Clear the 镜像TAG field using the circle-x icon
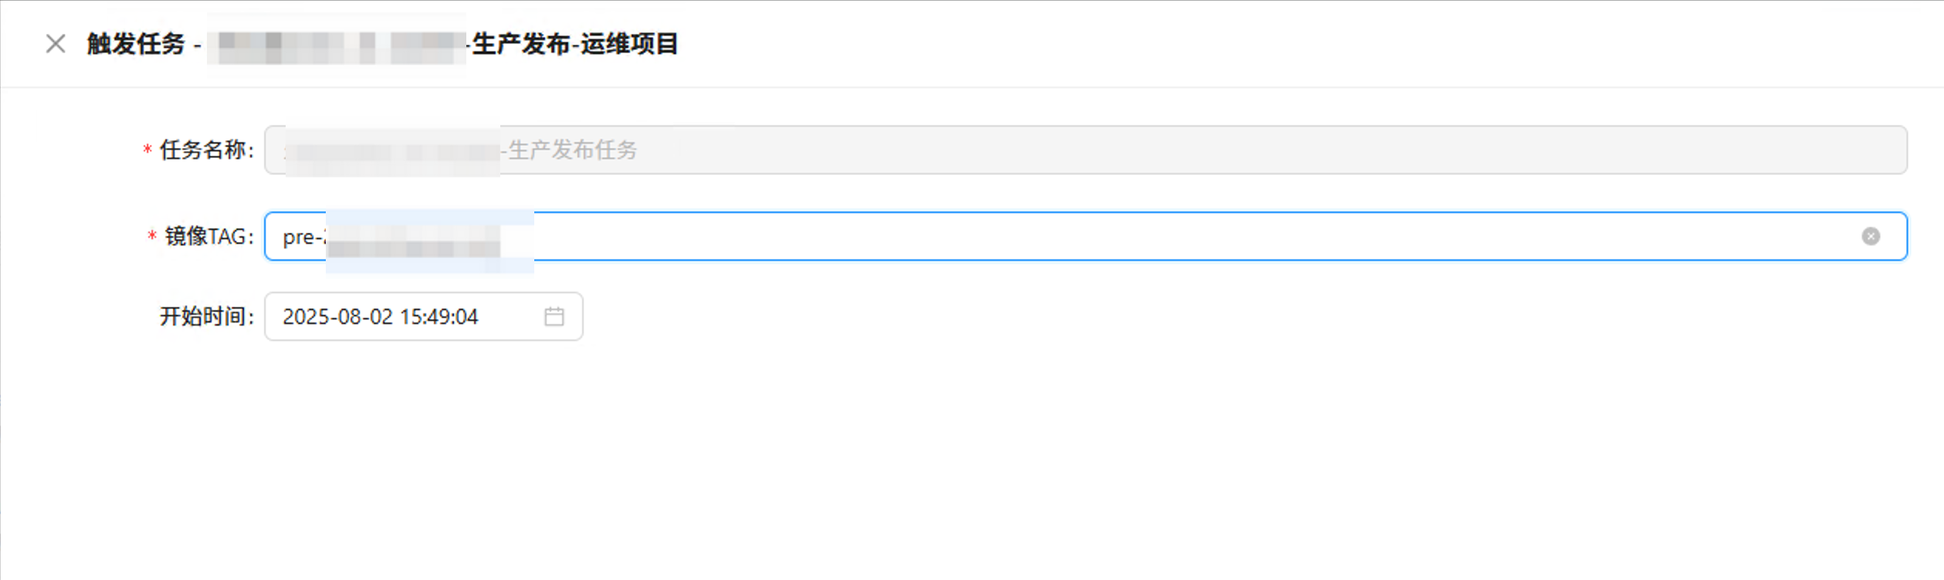This screenshot has height=580, width=1944. pos(1871,236)
